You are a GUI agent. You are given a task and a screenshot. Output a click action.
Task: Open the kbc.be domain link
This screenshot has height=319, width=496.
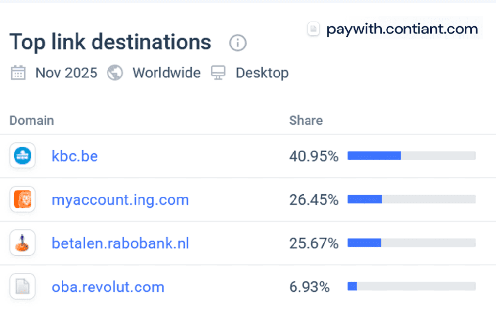75,156
